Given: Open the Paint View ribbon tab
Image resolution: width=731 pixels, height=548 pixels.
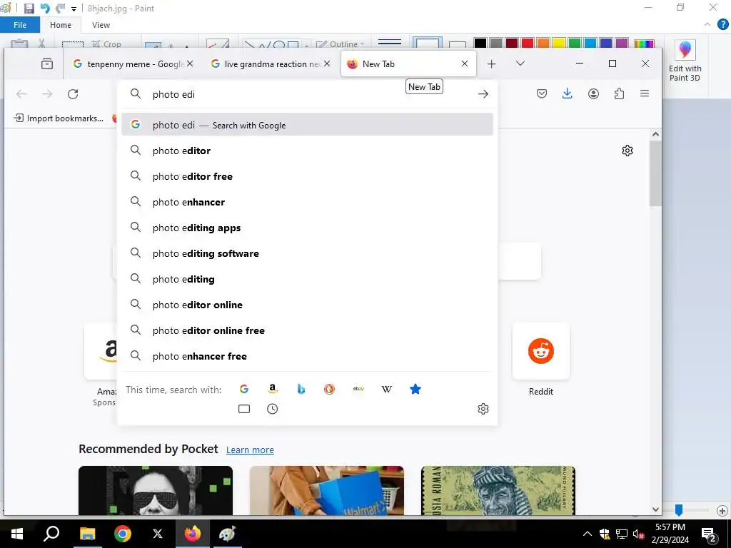Looking at the screenshot, I should 101,25.
